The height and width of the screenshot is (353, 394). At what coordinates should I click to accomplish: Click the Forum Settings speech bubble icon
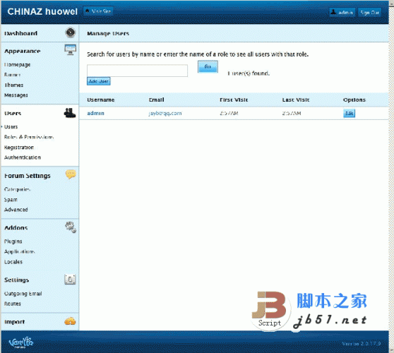(71, 174)
